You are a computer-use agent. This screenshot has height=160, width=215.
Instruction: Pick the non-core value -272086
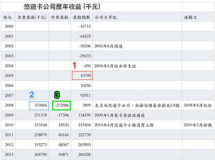[x=61, y=106]
